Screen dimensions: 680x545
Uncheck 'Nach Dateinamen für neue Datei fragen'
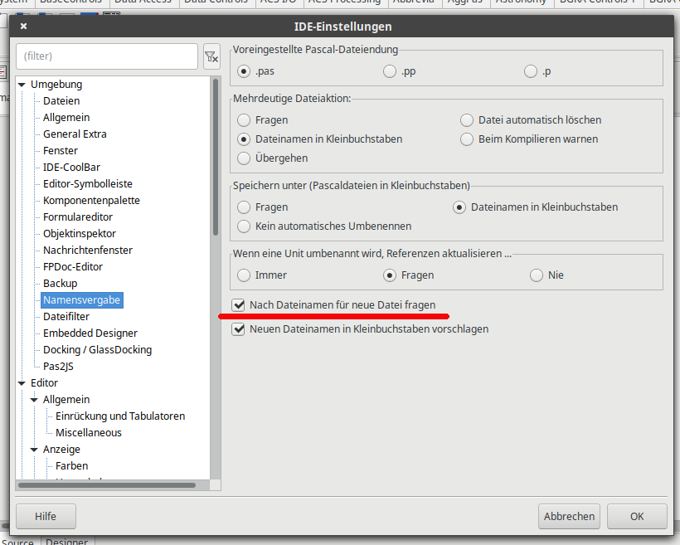click(x=239, y=305)
